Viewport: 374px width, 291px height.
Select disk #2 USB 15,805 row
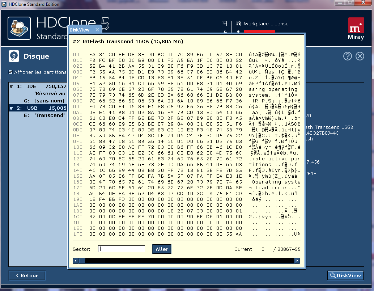point(38,108)
